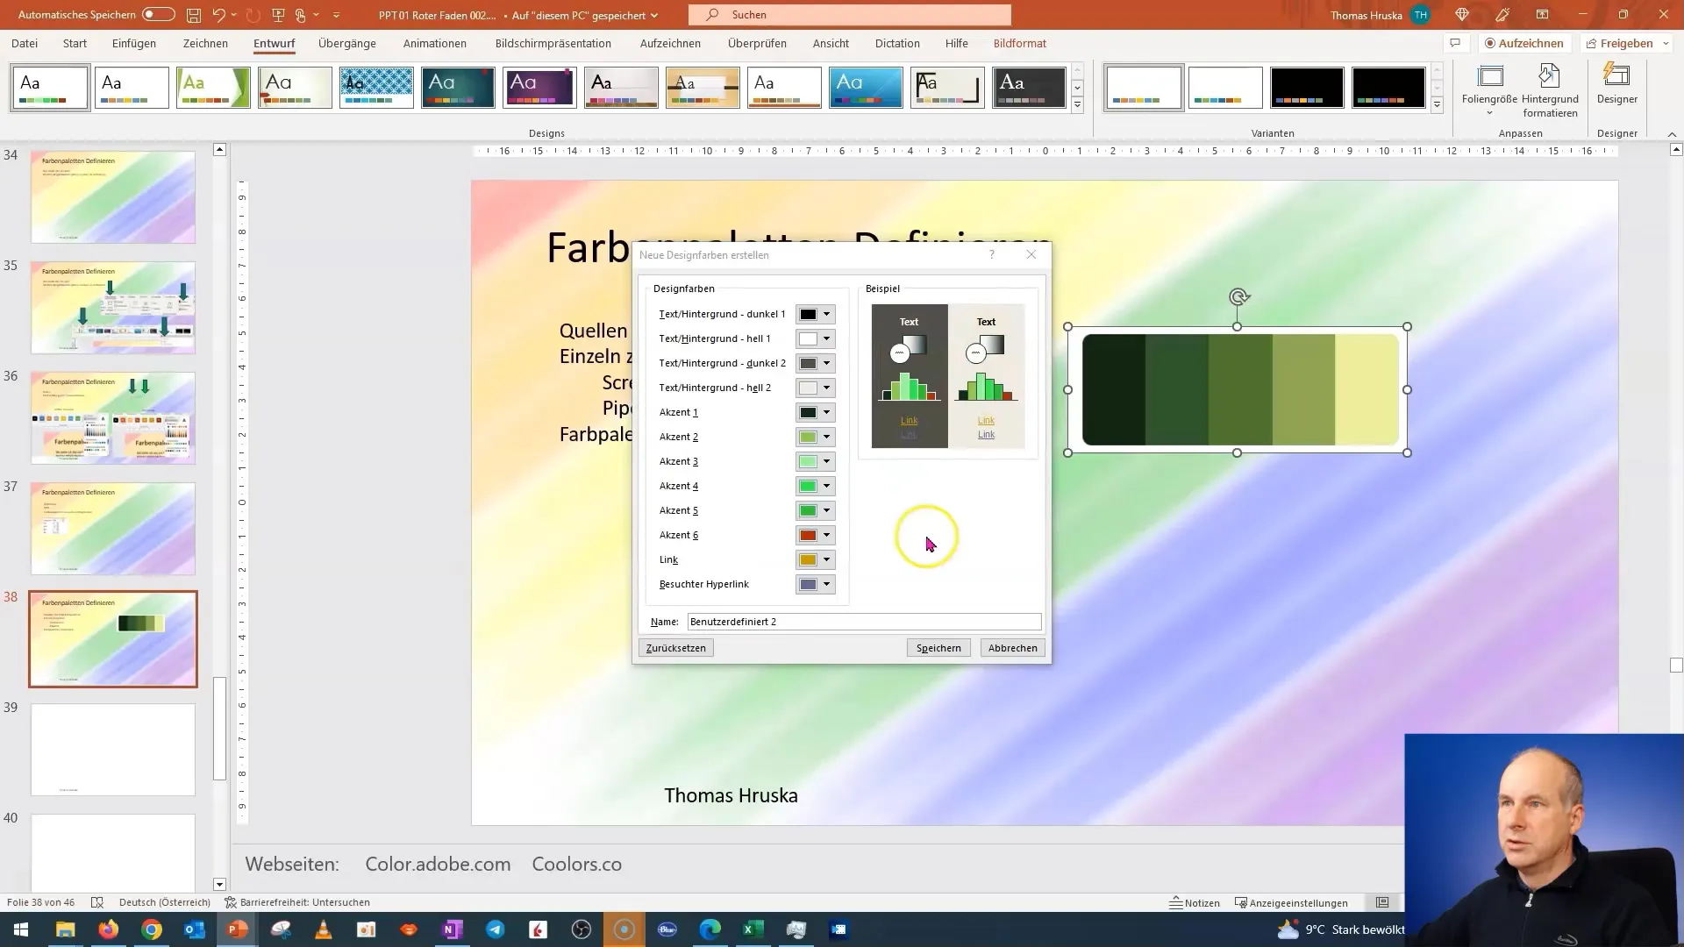
Task: Click the Suchen search box
Action: pyautogui.click(x=849, y=15)
